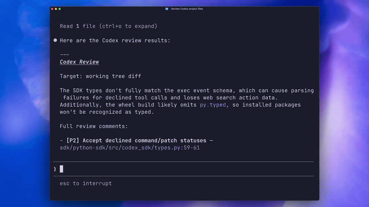Image resolution: width=369 pixels, height=207 pixels.
Task: Click the review summary paragraph about SDK types
Action: tap(184, 101)
